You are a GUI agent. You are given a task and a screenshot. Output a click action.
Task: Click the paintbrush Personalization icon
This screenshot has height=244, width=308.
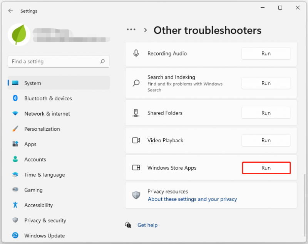(x=15, y=129)
